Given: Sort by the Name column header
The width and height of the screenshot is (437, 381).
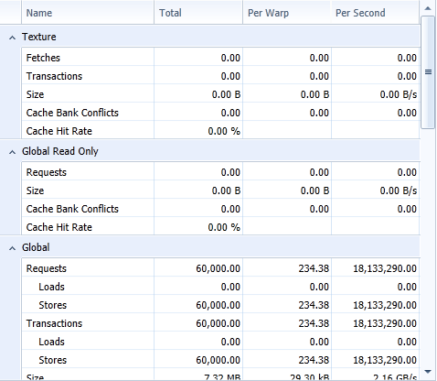Looking at the screenshot, I should click(88, 13).
